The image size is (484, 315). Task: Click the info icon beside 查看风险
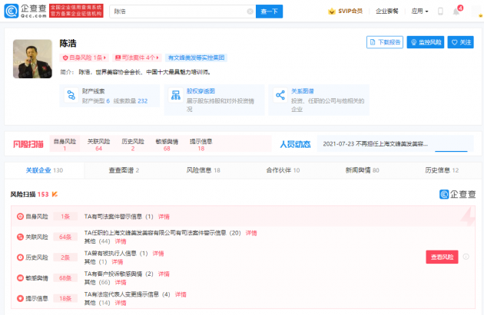click(x=466, y=257)
